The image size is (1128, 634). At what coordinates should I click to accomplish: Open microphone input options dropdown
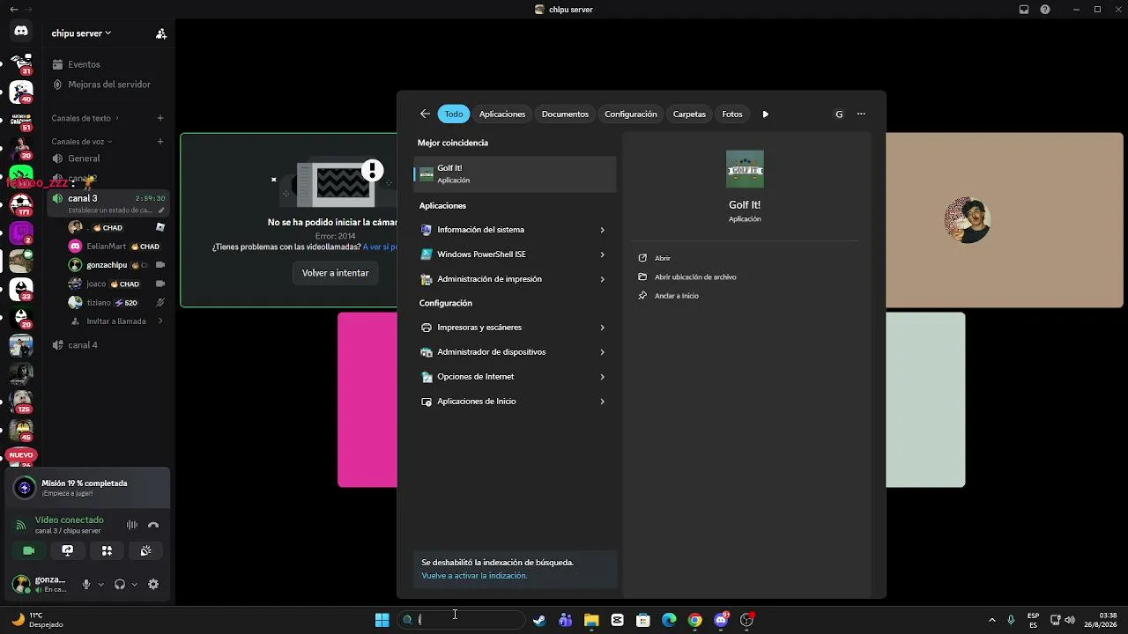(100, 584)
